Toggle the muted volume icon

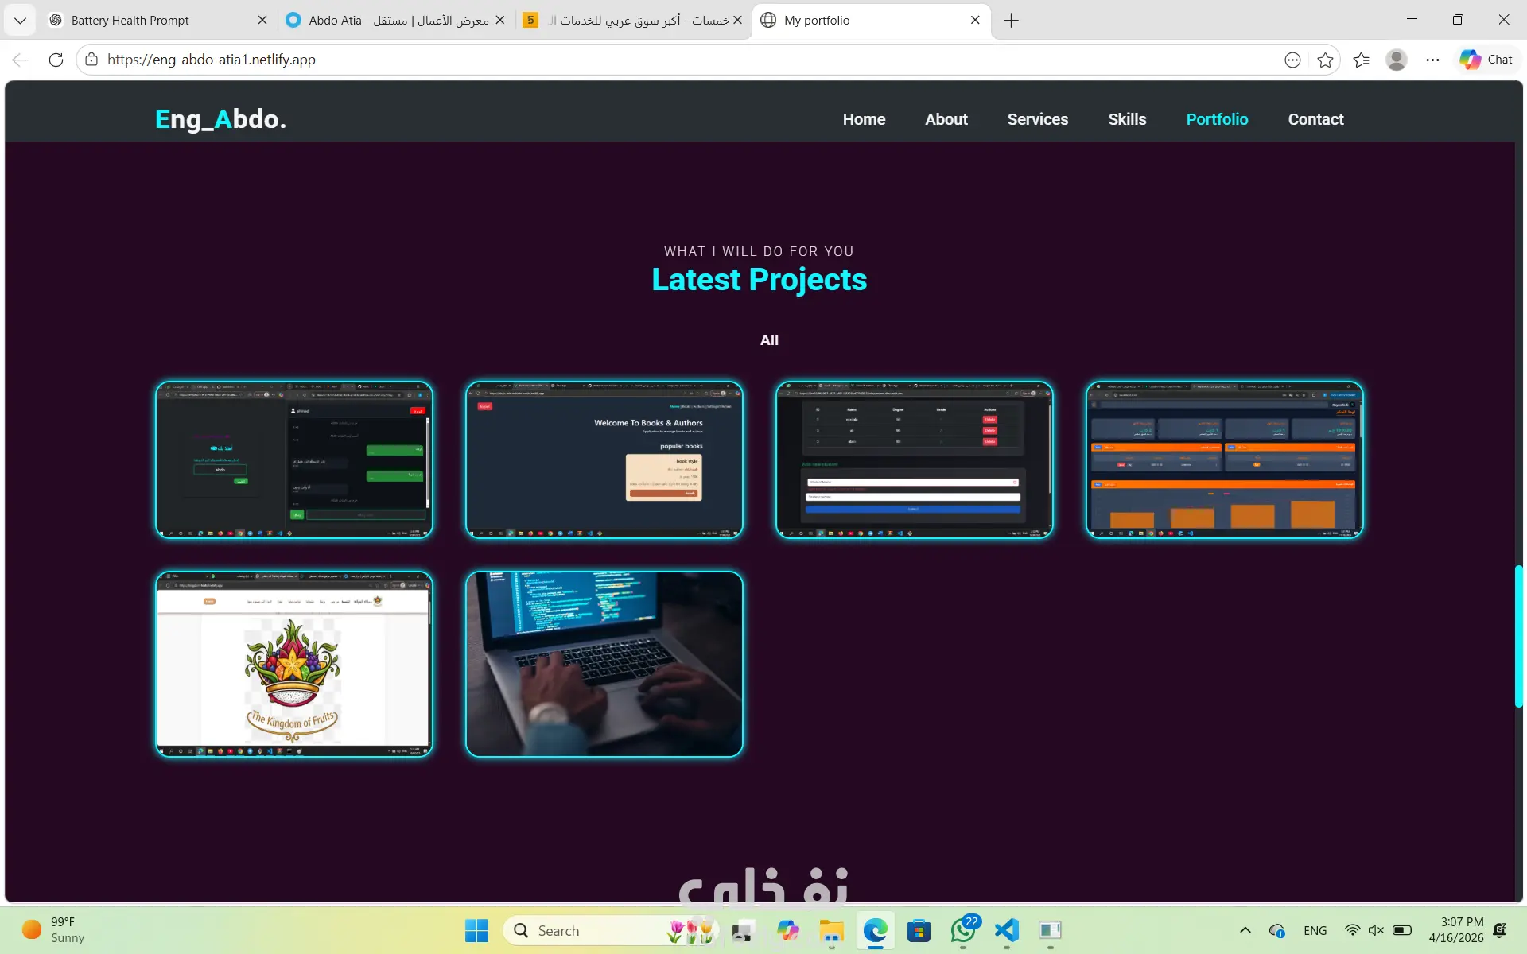pos(1376,930)
